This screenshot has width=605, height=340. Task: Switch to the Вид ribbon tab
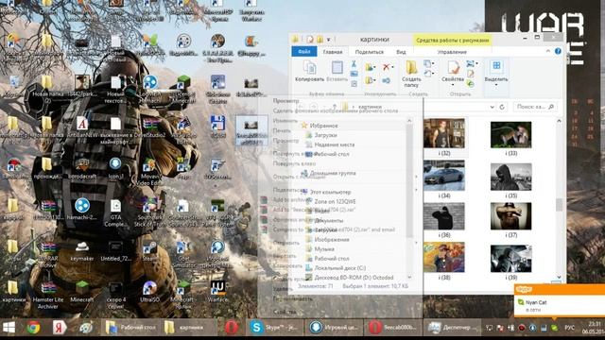(x=401, y=52)
